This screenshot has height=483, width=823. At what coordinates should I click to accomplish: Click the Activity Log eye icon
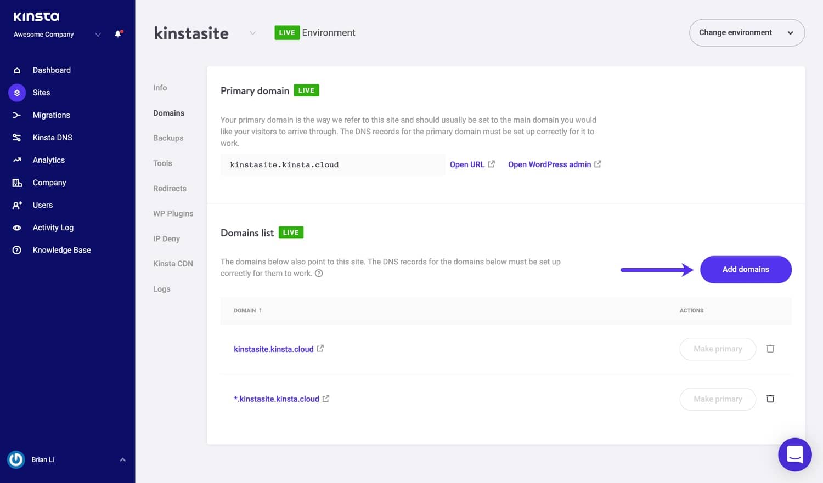[x=17, y=228]
